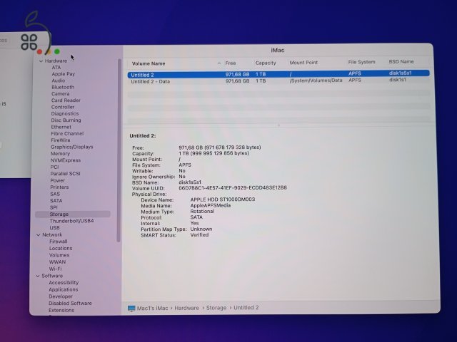Viewport: 457px width, 342px height.
Task: Open Thunderbolt/USB4 information
Action: tap(71, 221)
